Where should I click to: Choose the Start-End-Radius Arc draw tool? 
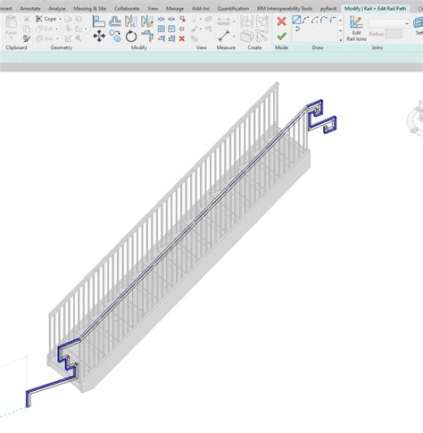coord(305,20)
